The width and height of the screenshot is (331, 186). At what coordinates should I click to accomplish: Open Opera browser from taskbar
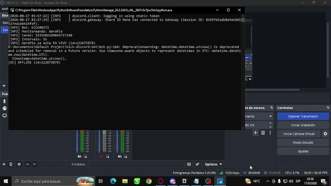[x=161, y=181]
